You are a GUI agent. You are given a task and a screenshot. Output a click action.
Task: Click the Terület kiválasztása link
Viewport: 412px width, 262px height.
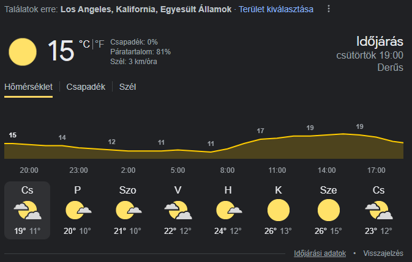pos(276,9)
